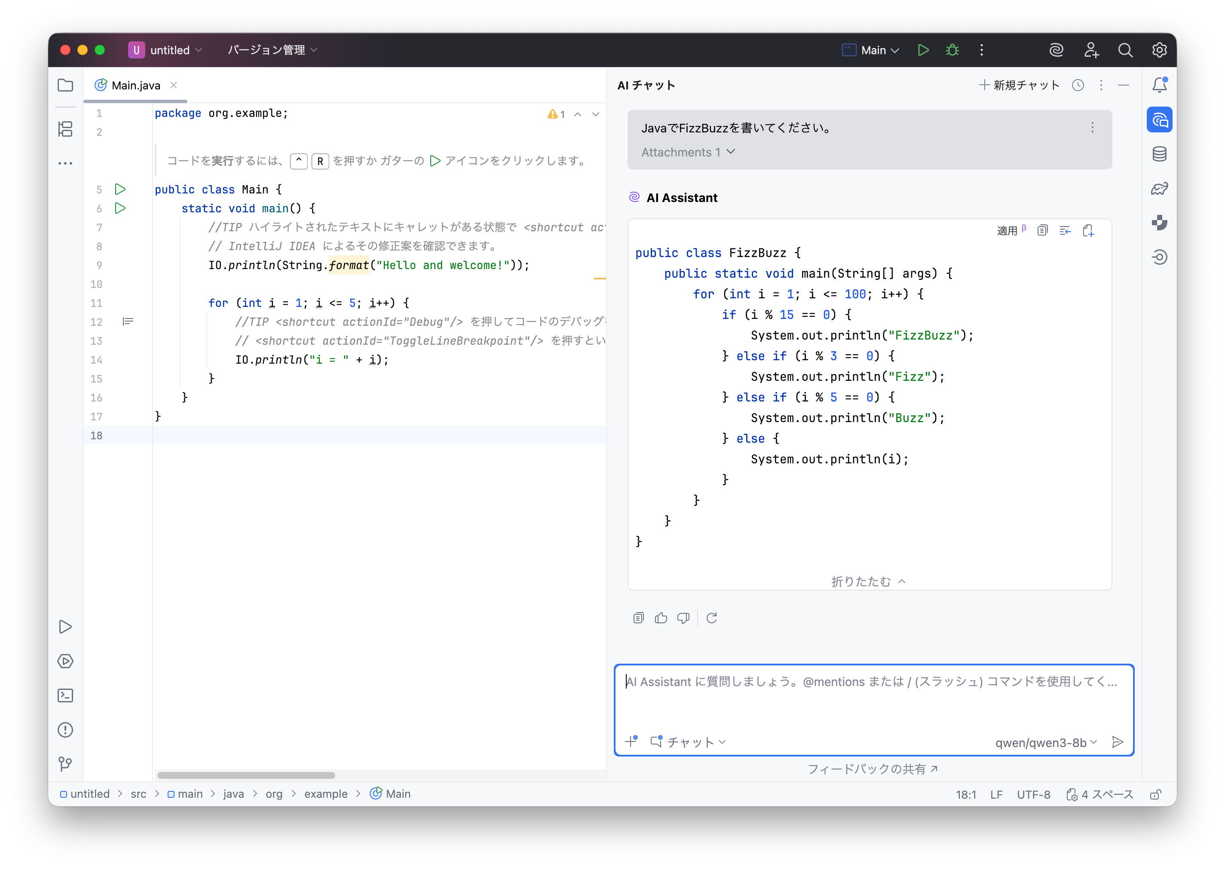Collapse code block with 折りたたむ

click(x=868, y=581)
